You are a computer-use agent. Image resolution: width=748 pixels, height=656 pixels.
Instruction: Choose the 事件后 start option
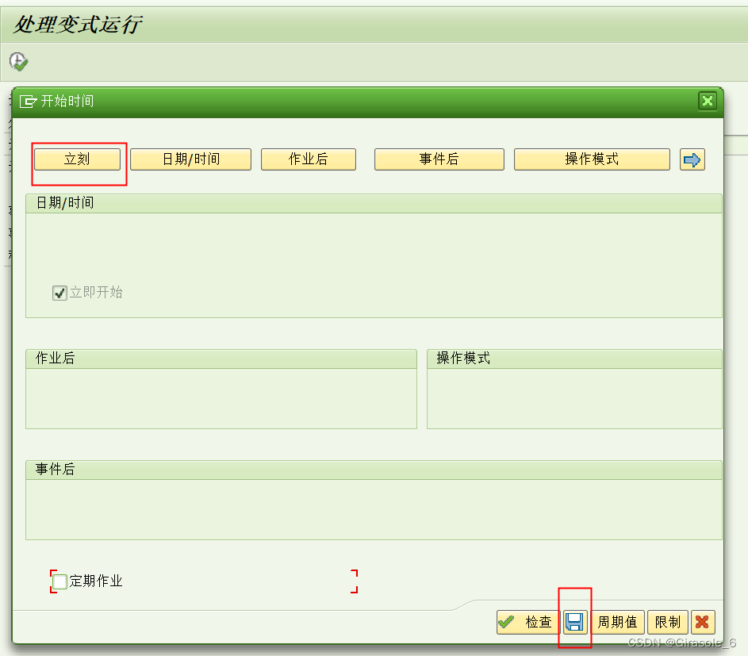(x=439, y=159)
